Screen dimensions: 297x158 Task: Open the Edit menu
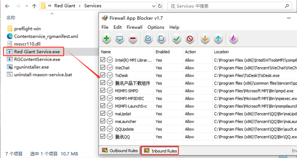118,27
